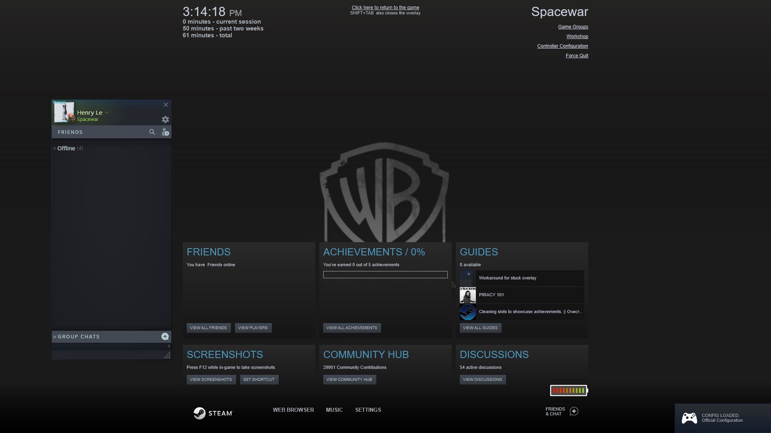Screen dimensions: 771x433
Task: Create new group chat with plus icon
Action: 165,336
